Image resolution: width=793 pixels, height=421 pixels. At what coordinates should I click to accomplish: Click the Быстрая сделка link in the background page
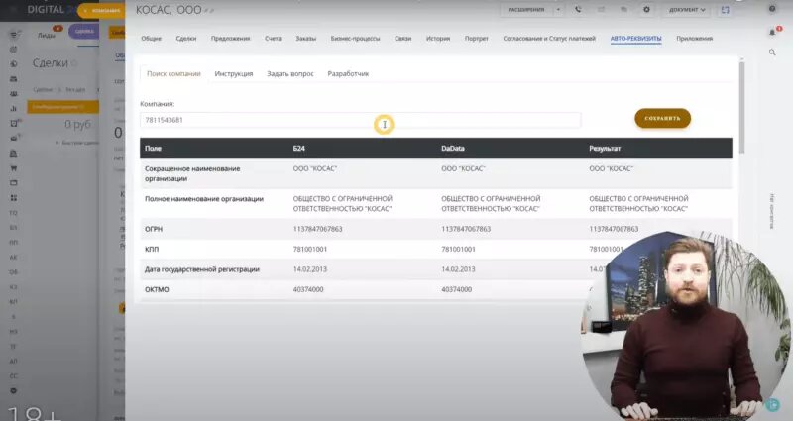[x=77, y=143]
